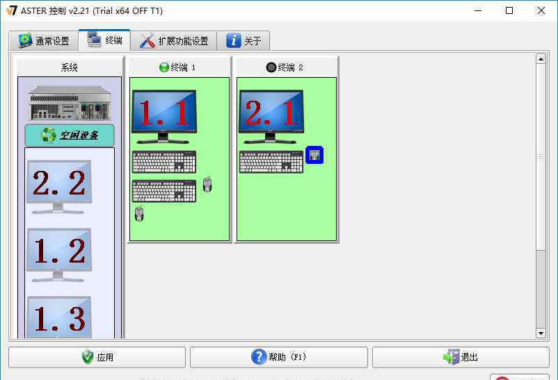The image size is (558, 380).
Task: Open the 空闲设备 spare devices button
Action: 70,135
